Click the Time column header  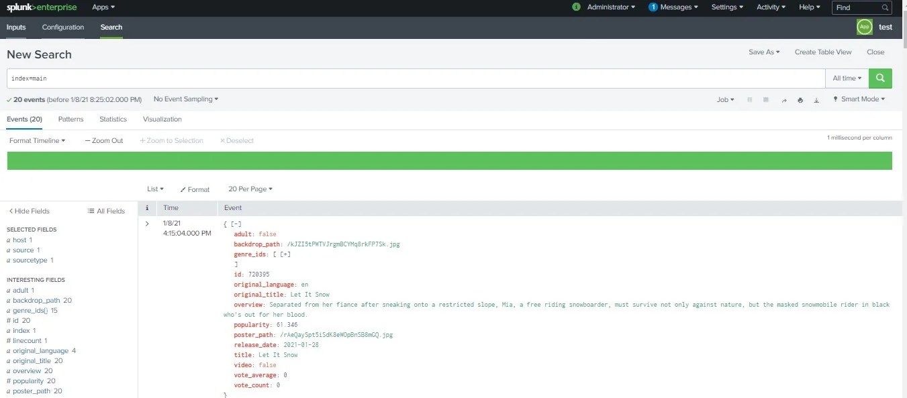point(171,208)
